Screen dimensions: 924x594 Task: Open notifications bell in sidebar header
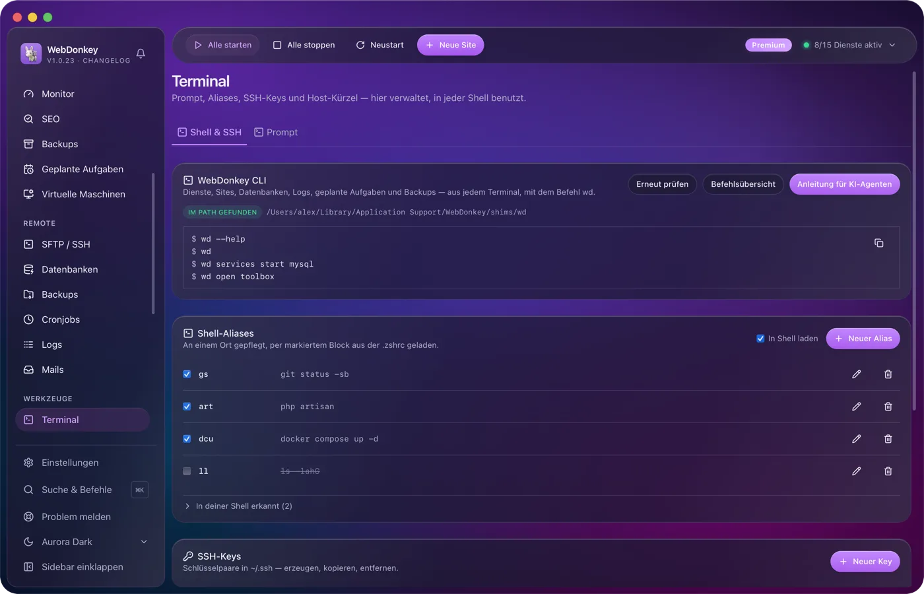click(141, 53)
